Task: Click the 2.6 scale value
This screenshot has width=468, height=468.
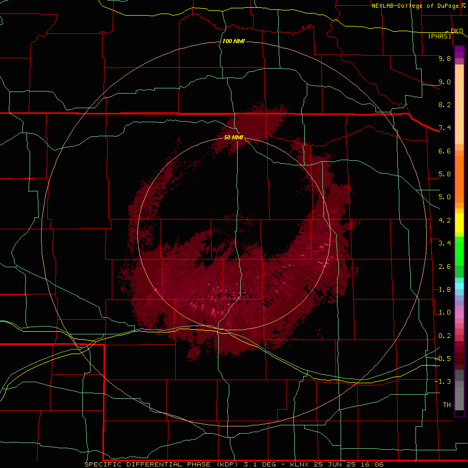Action: click(445, 267)
